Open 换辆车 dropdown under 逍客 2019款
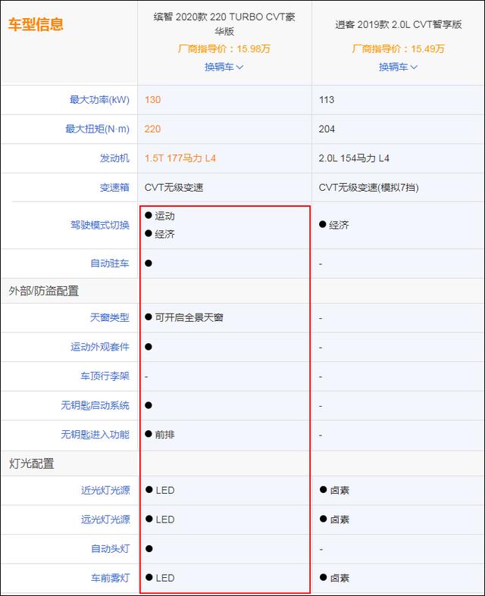This screenshot has height=596, width=485. point(398,67)
